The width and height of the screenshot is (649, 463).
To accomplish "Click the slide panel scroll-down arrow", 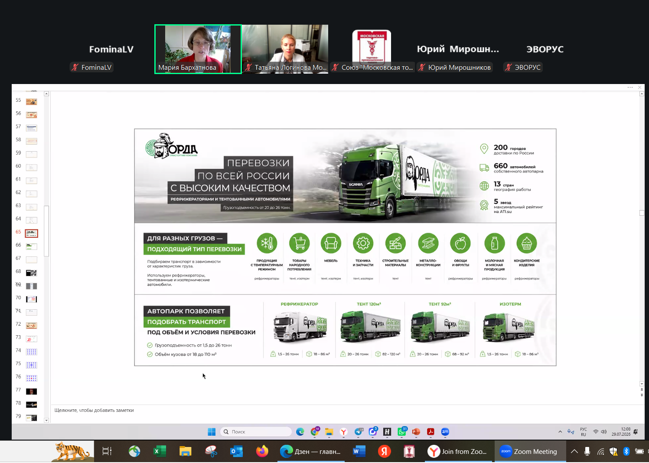I will pyautogui.click(x=46, y=421).
